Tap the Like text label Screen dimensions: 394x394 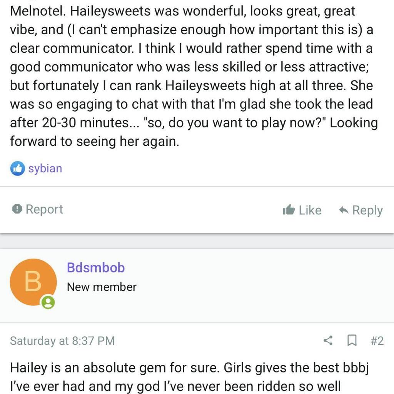pyautogui.click(x=310, y=210)
